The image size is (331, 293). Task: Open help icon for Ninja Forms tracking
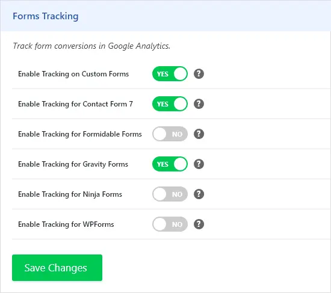point(199,194)
